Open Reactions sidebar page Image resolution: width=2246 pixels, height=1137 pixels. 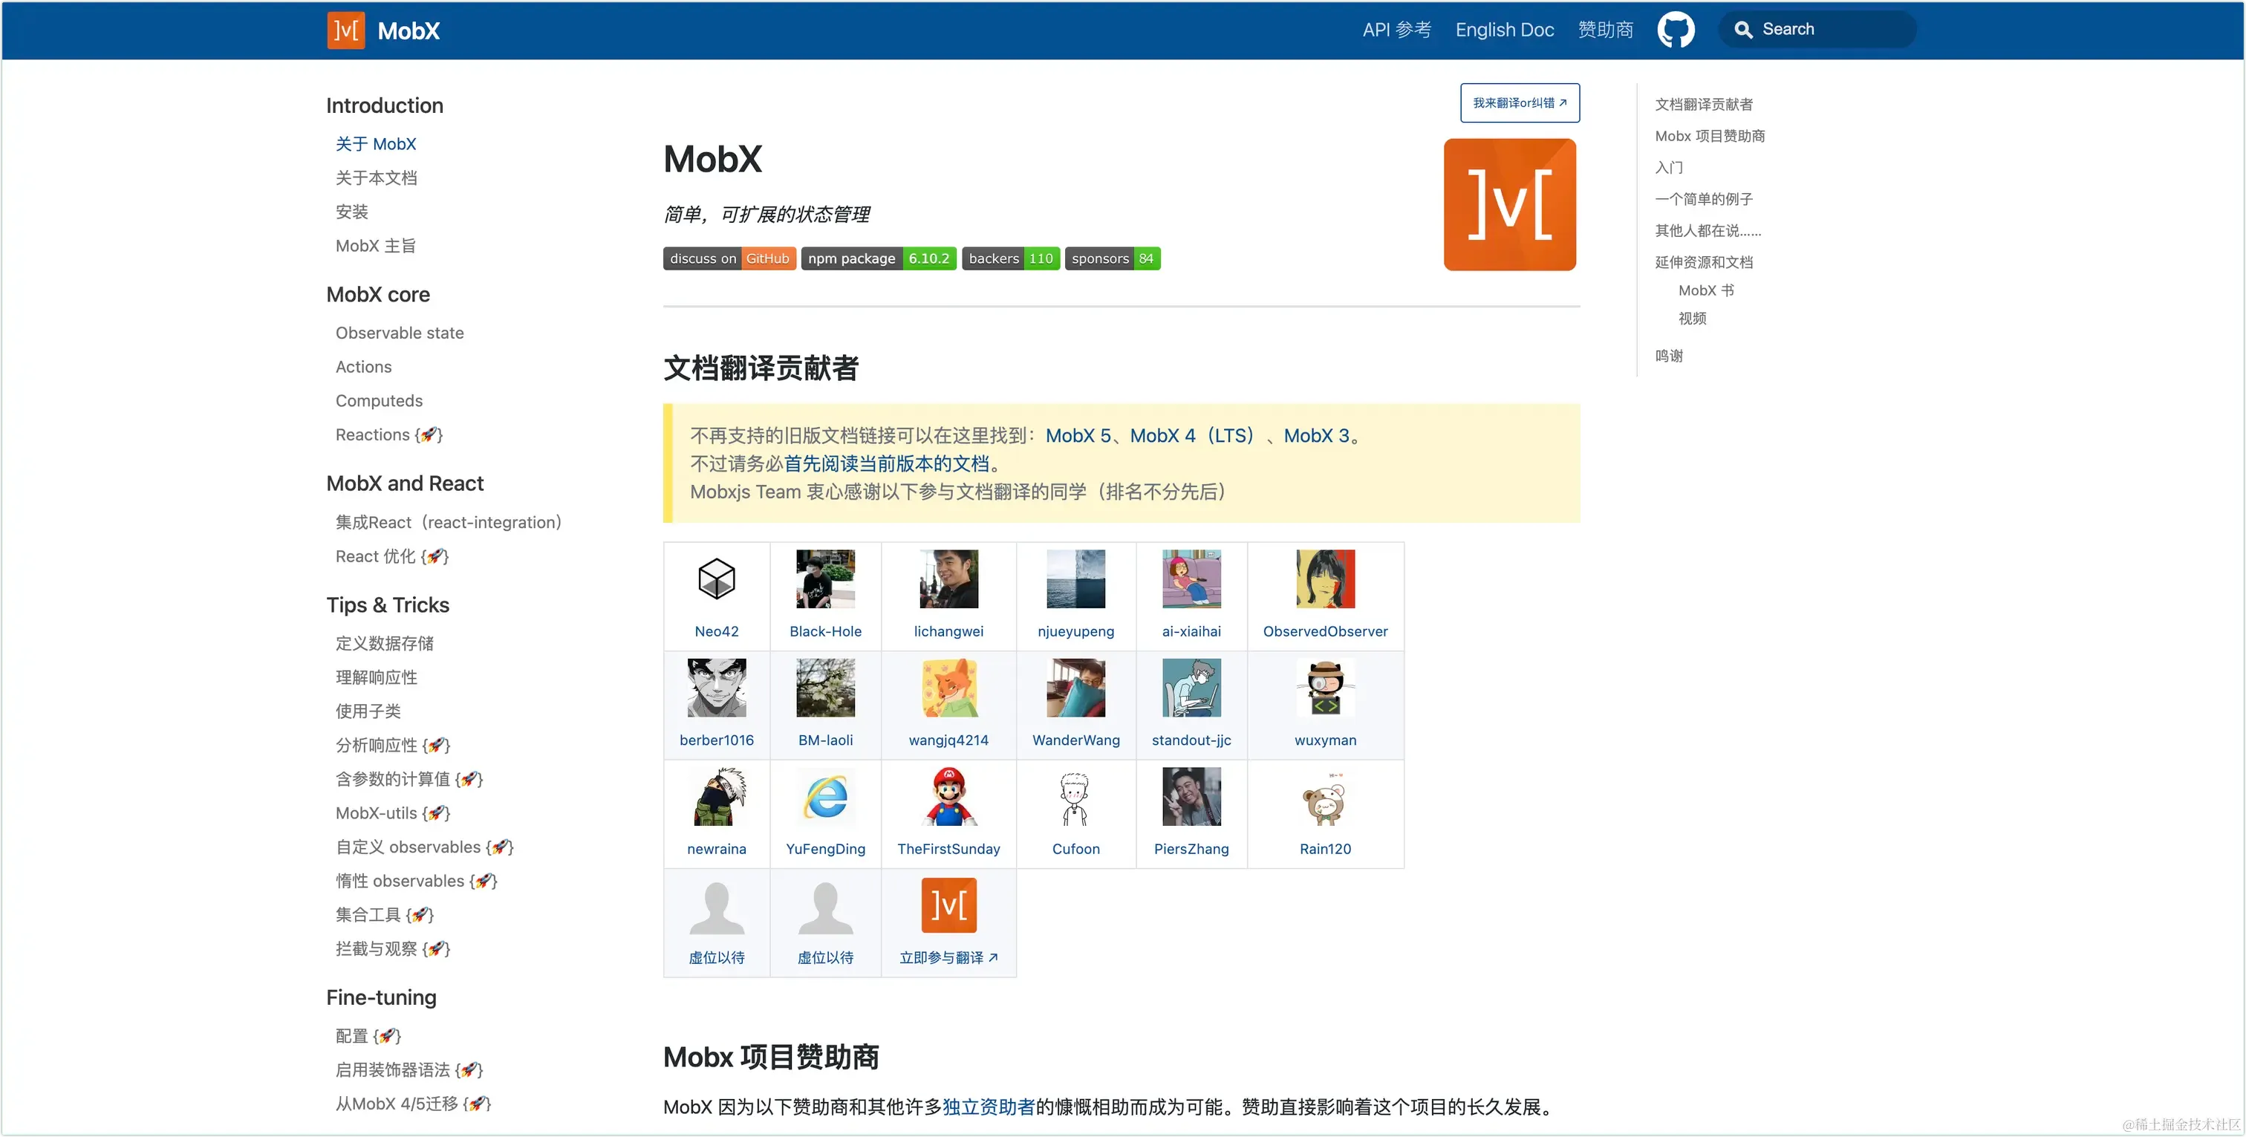pos(389,435)
